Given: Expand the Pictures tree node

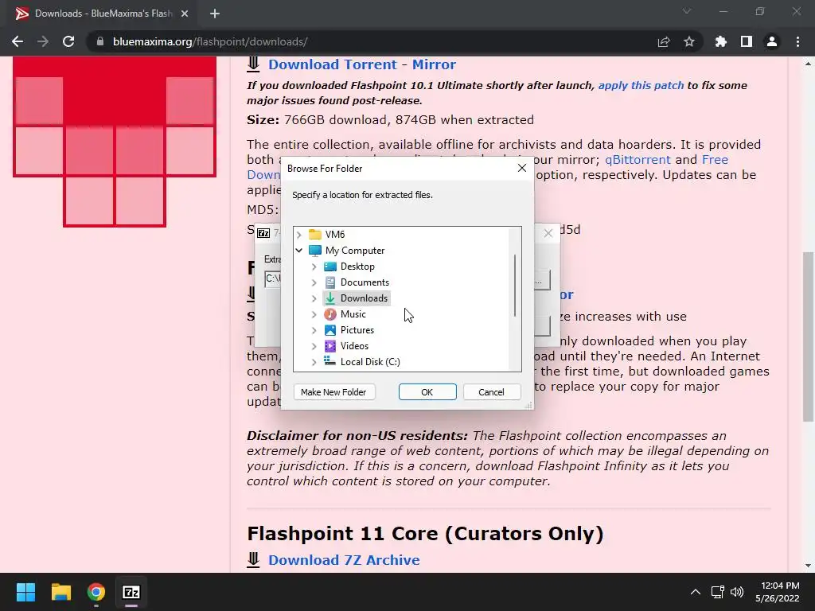Looking at the screenshot, I should (314, 330).
